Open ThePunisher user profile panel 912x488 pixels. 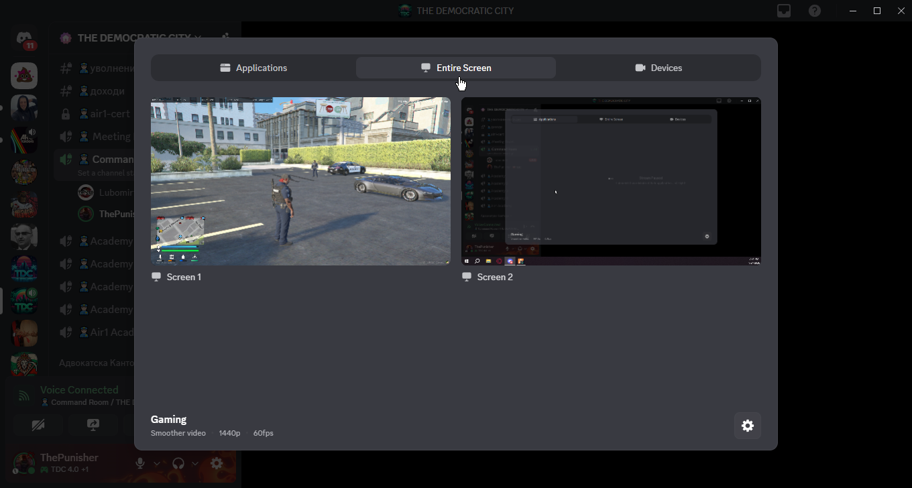pos(69,463)
